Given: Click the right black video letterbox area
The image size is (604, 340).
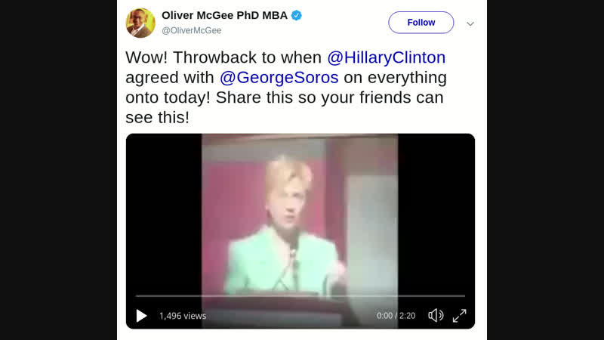Looking at the screenshot, I should click(x=436, y=216).
